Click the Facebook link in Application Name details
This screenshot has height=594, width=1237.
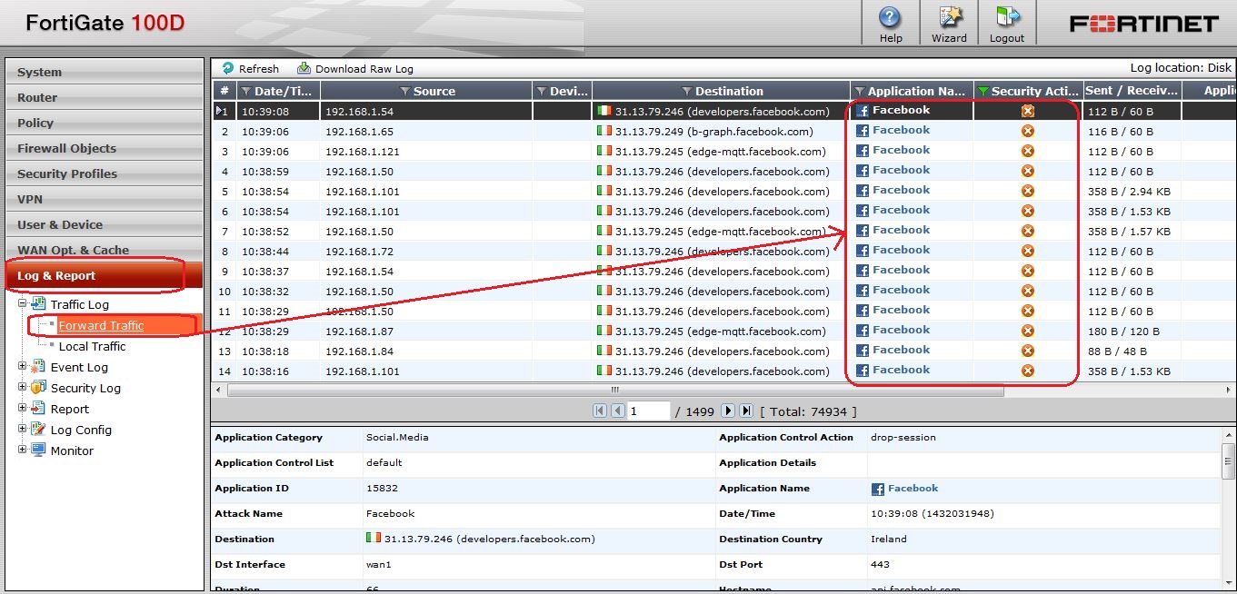(x=912, y=488)
